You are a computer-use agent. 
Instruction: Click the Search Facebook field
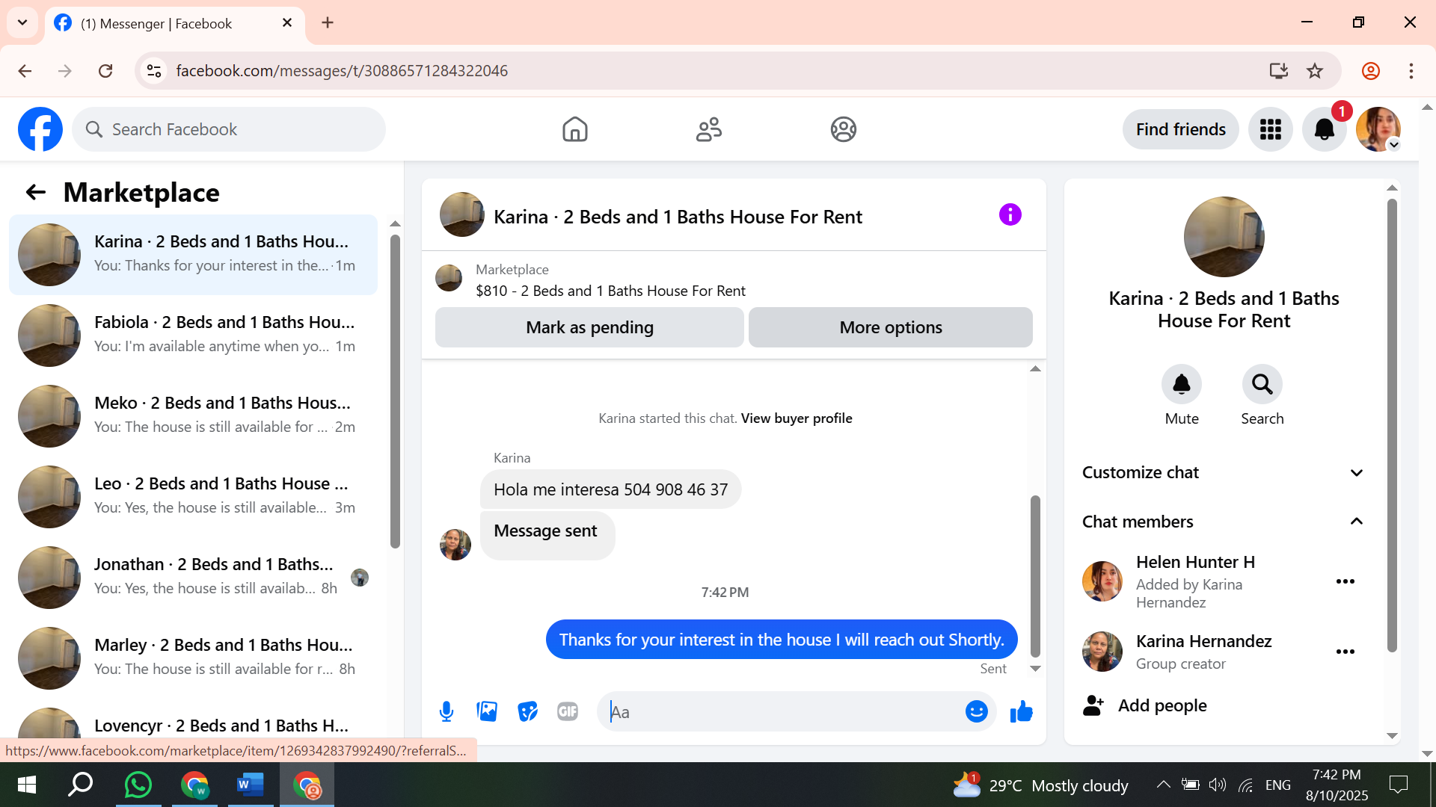coord(229,129)
